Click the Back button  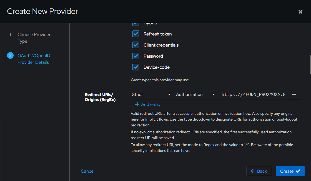coord(259,171)
